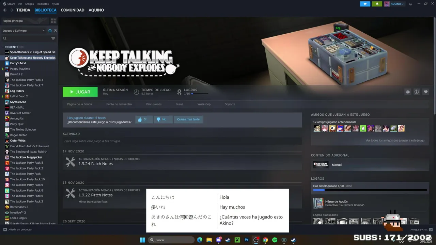Click the blue announcements megaphone button
The width and height of the screenshot is (436, 245).
point(365,4)
